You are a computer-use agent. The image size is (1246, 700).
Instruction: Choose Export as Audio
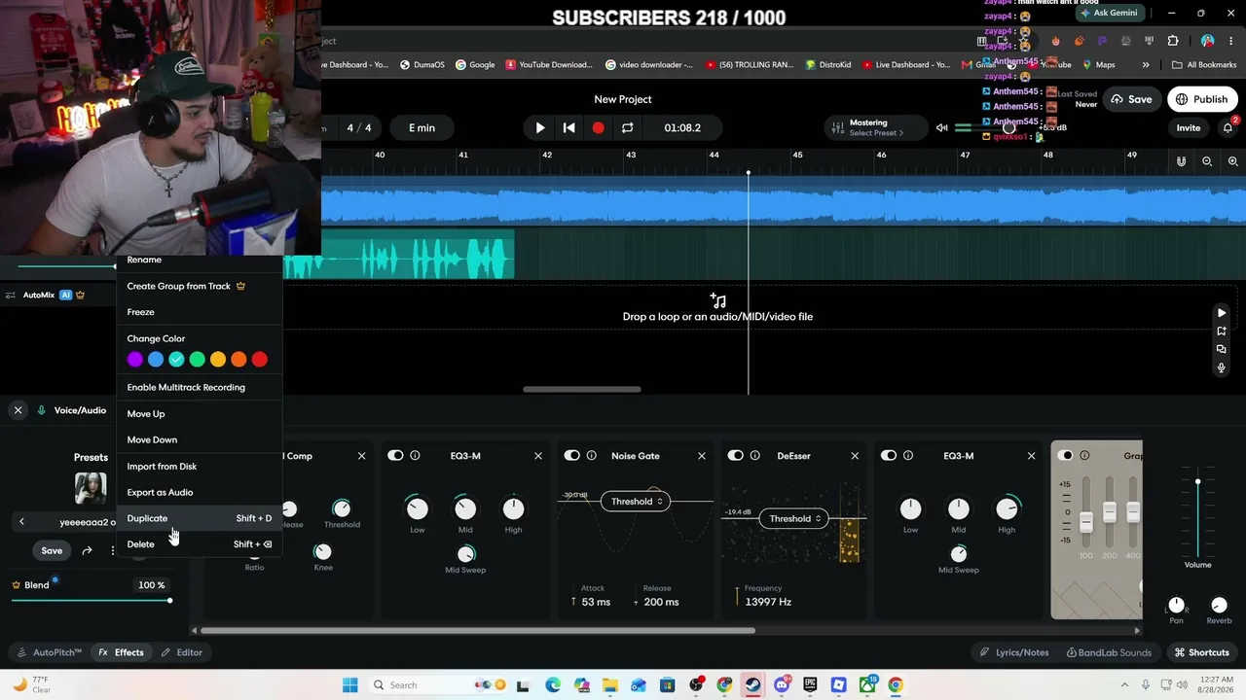pos(200,492)
